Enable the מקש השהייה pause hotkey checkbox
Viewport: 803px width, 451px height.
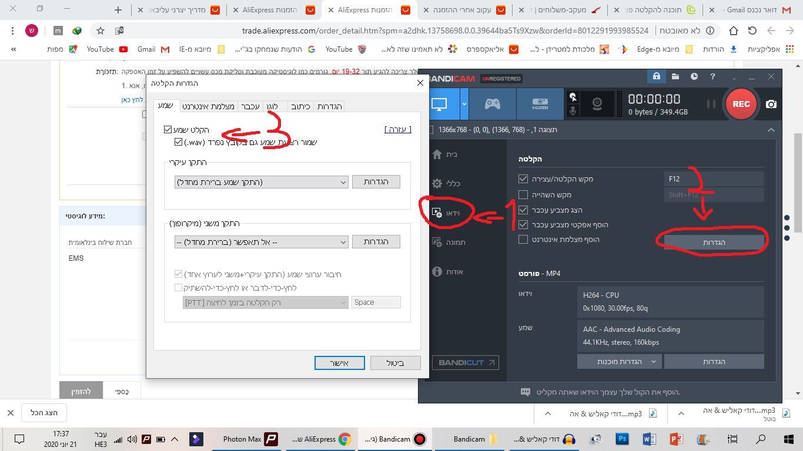[x=523, y=194]
